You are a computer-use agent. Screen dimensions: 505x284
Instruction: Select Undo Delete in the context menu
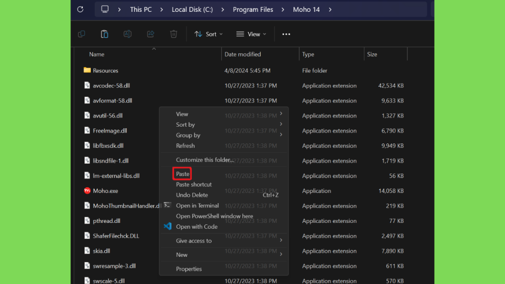pyautogui.click(x=192, y=195)
